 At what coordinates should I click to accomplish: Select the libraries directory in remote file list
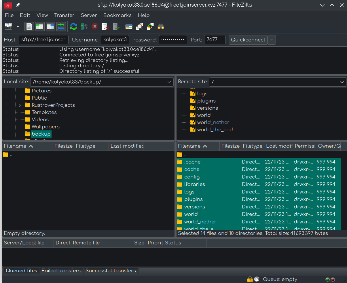click(259, 185)
